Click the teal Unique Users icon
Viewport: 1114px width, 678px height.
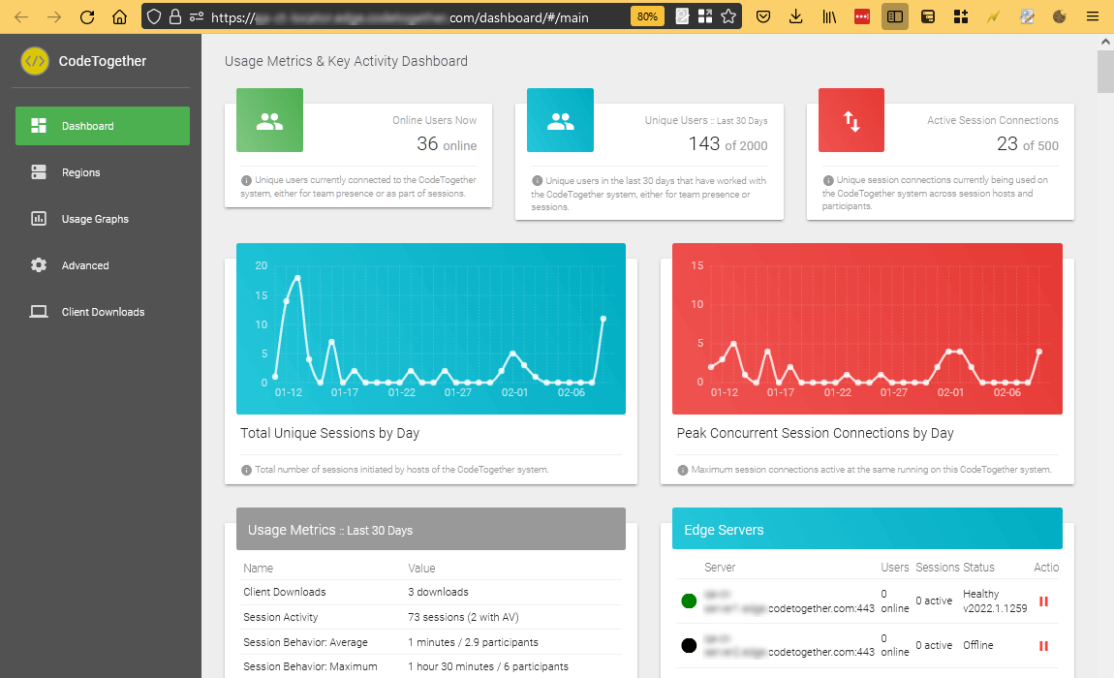coord(561,120)
